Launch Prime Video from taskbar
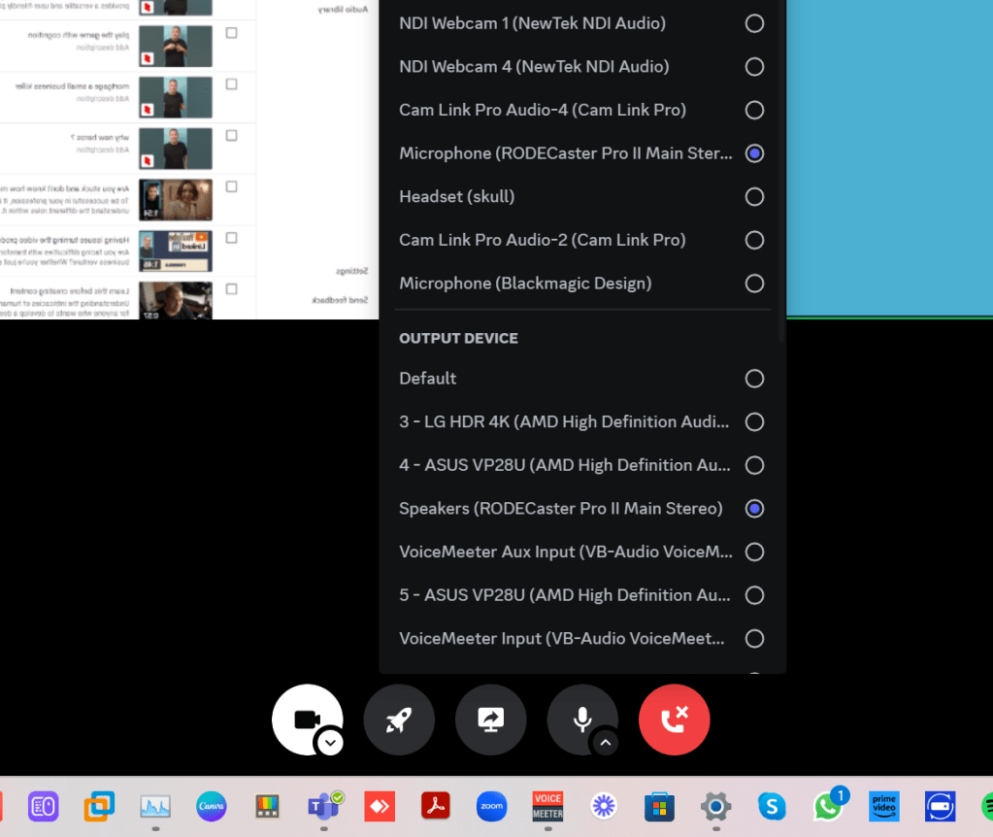 point(884,806)
